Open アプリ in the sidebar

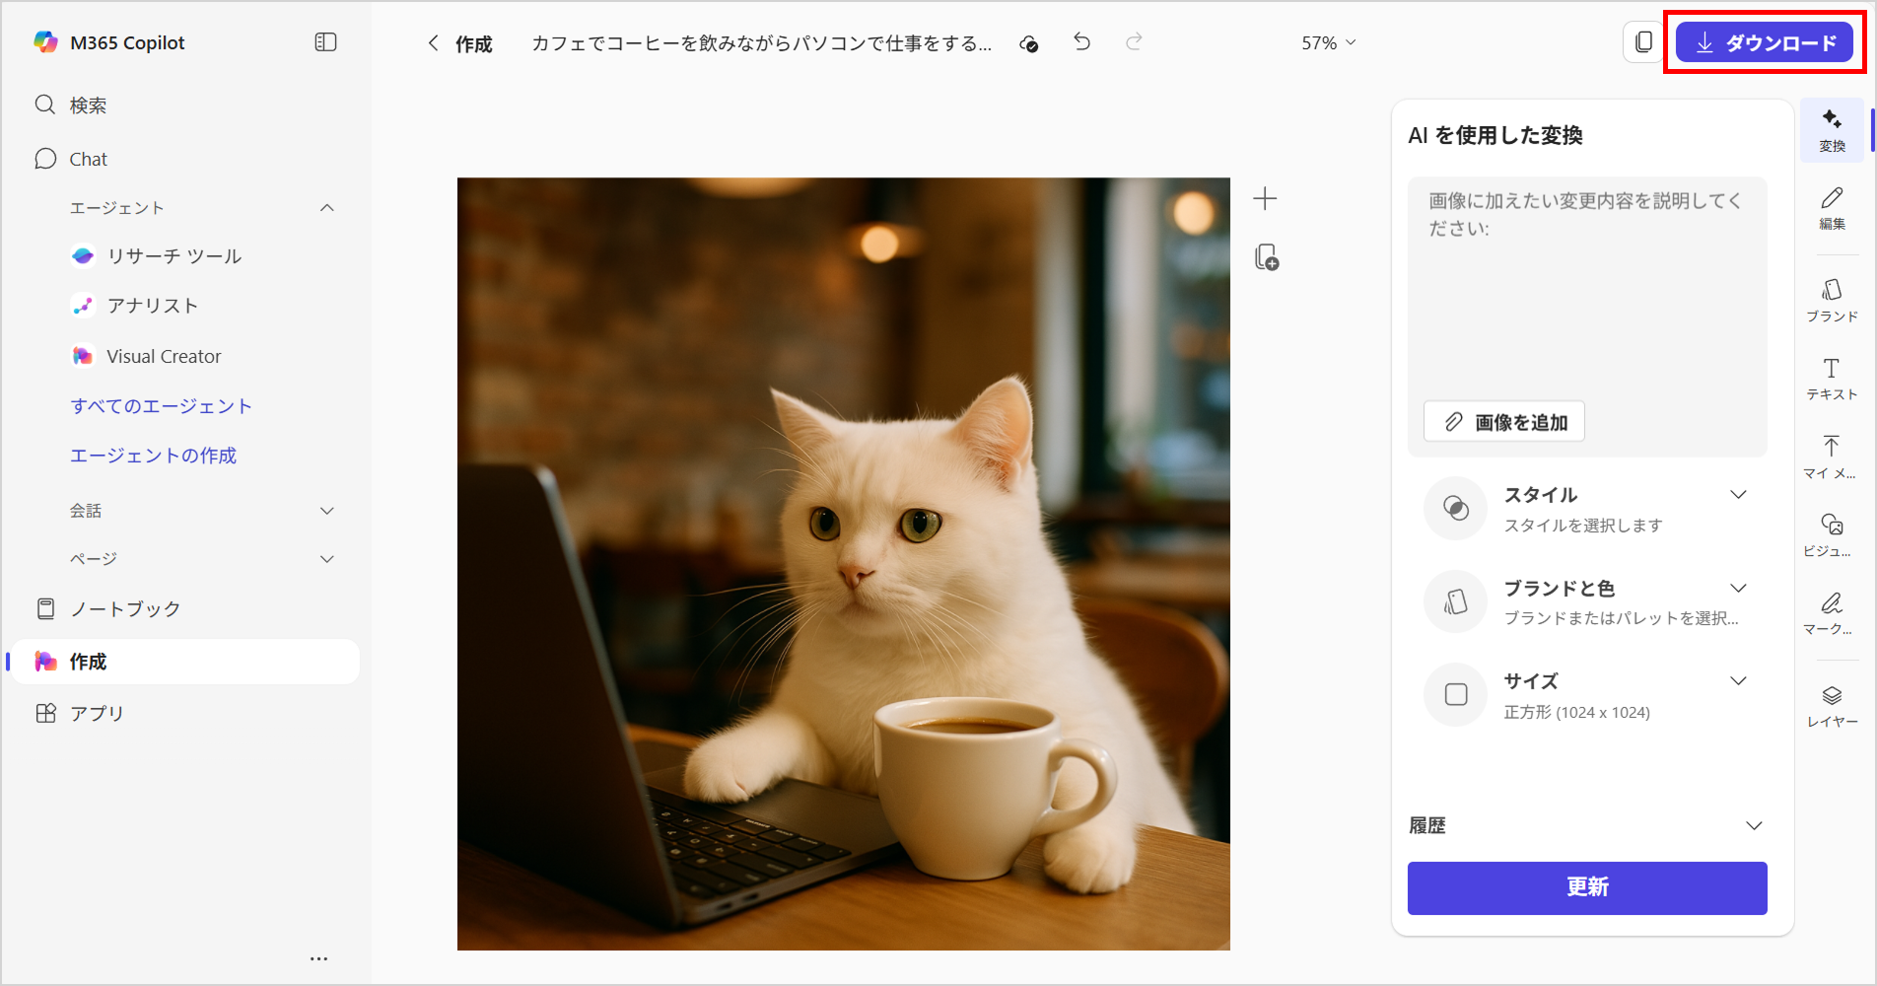click(185, 714)
